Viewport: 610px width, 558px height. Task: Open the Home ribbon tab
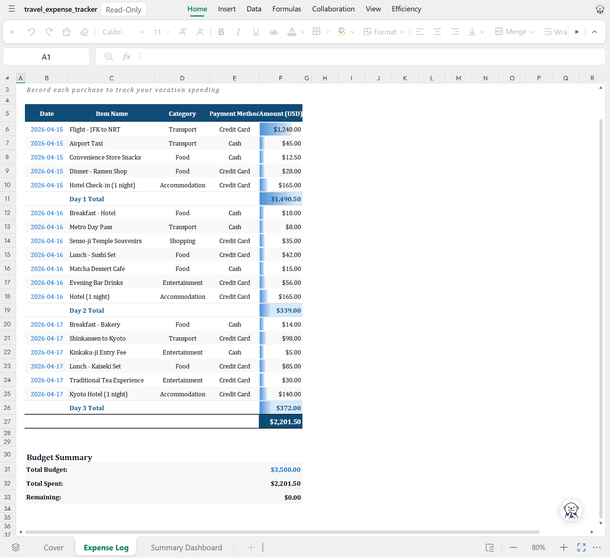point(197,9)
